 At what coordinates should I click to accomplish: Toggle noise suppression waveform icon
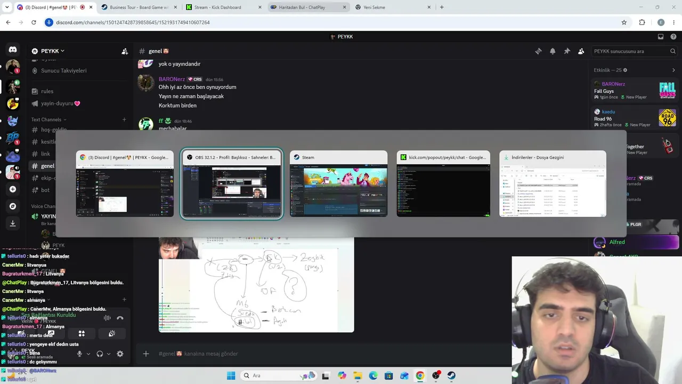click(x=107, y=318)
